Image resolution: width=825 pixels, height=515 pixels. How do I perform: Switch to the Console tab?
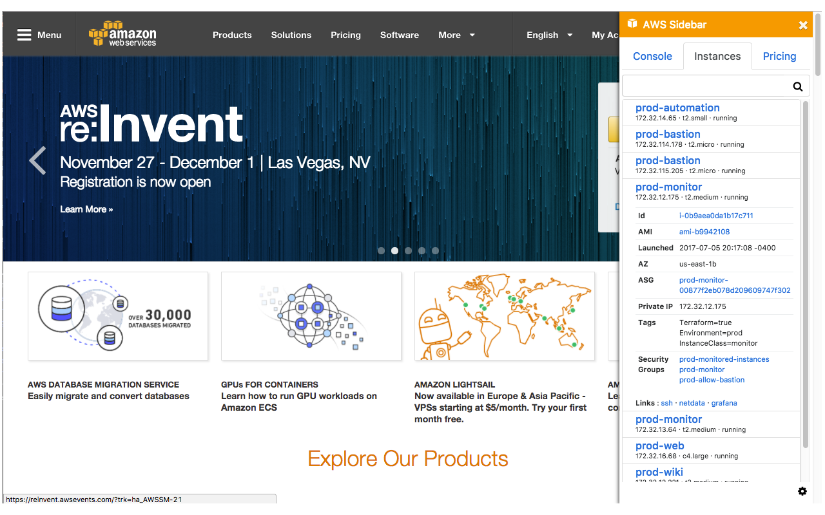pyautogui.click(x=652, y=56)
